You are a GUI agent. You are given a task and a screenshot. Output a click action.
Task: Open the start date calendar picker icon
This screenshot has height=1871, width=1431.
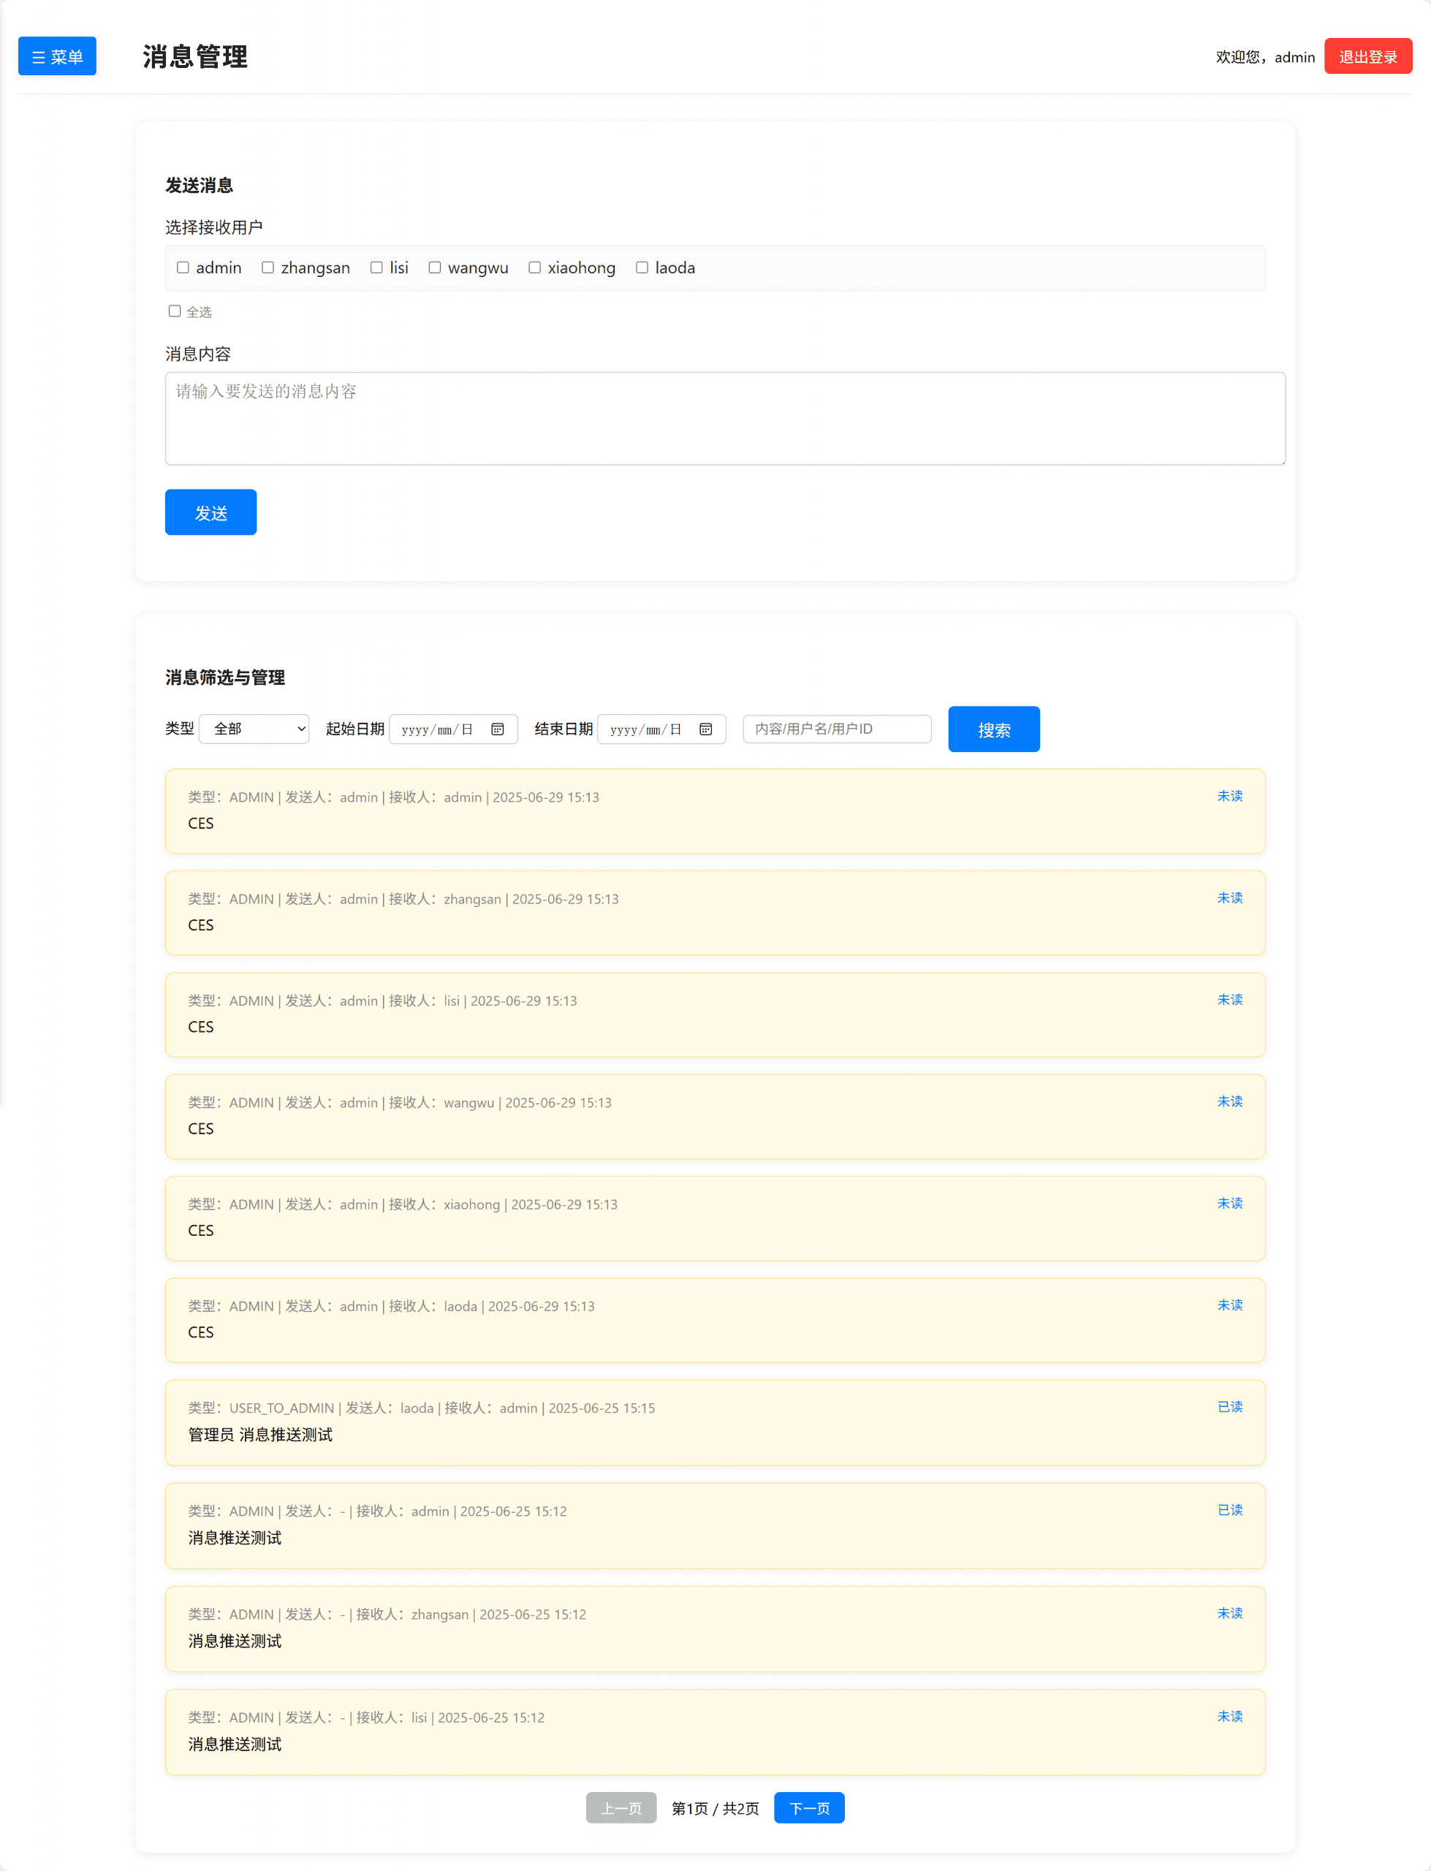[x=498, y=729]
